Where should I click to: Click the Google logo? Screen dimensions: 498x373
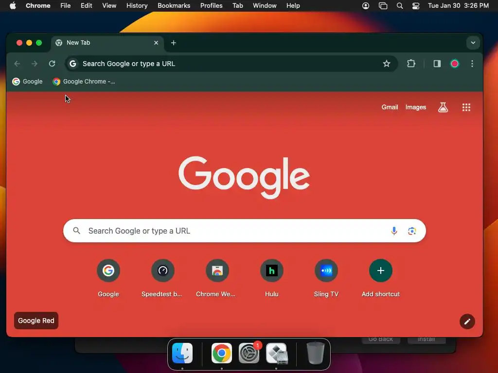tap(244, 177)
